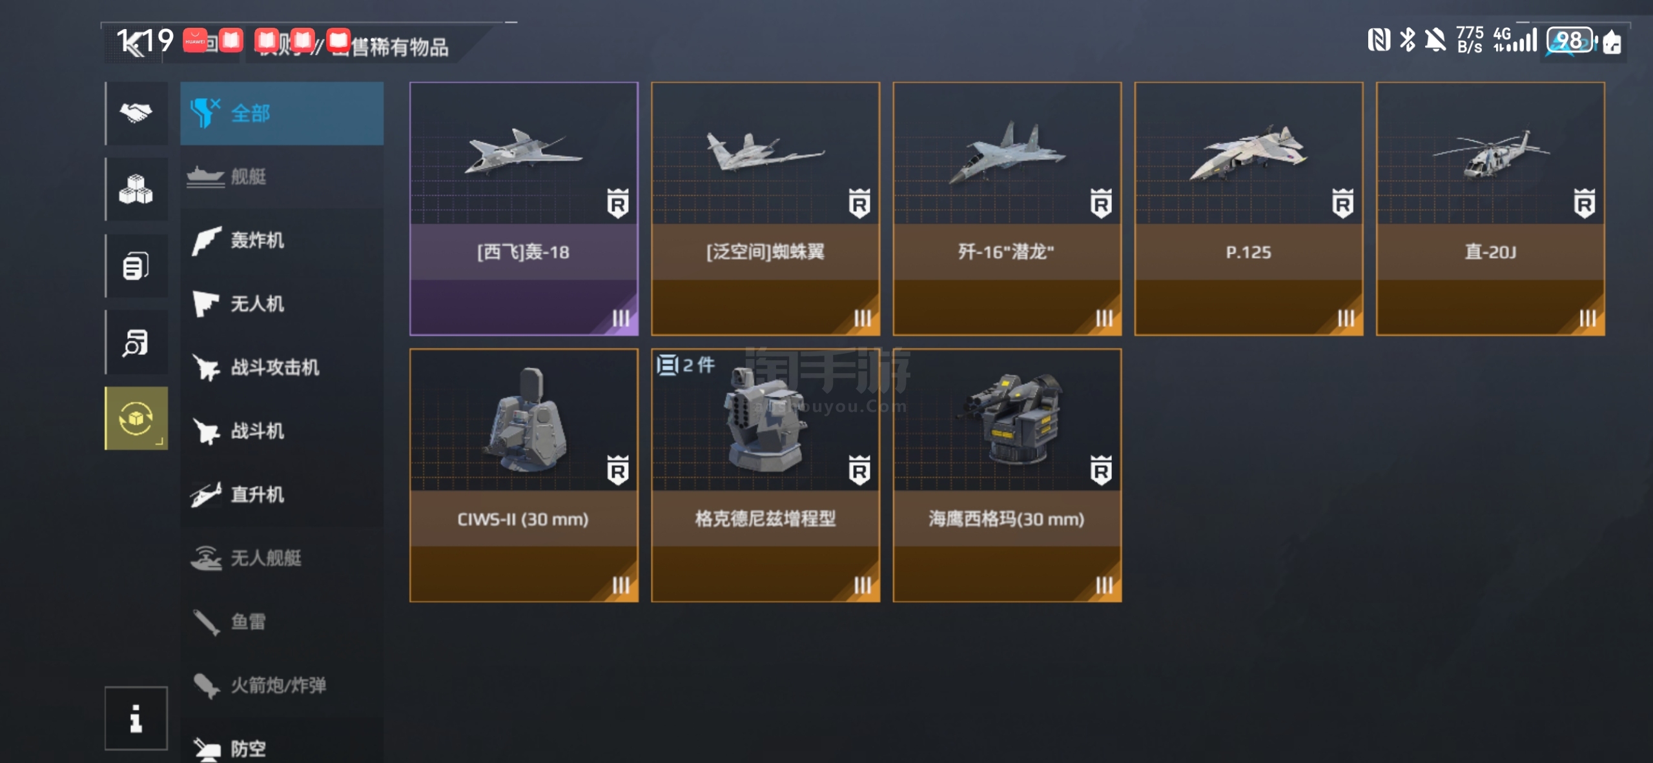This screenshot has width=1653, height=763.
Task: Select the 歼-16"潜龙" item card
Action: pyautogui.click(x=1007, y=209)
